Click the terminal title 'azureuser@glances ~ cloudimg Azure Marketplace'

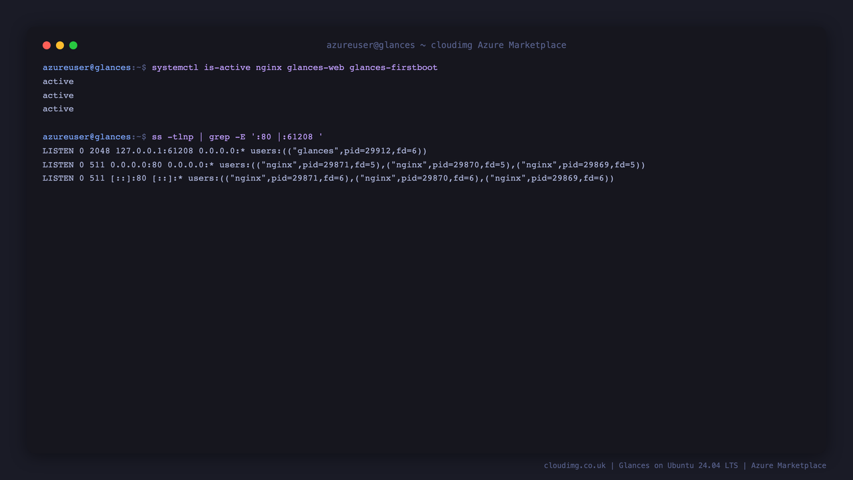point(446,45)
